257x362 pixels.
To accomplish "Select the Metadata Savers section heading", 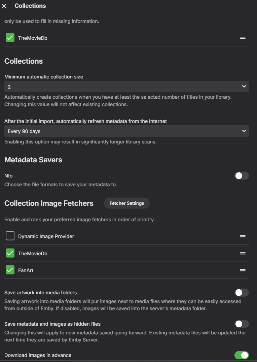I will coord(33,160).
